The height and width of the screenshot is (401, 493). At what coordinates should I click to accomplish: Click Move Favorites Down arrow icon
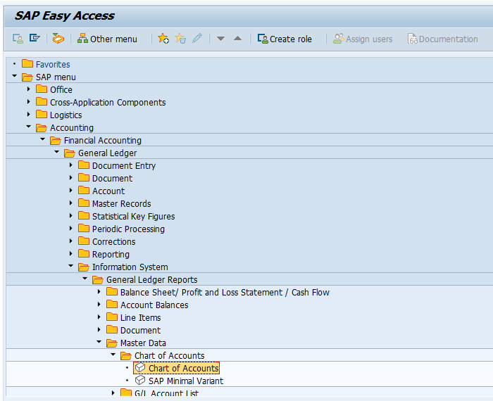point(220,39)
